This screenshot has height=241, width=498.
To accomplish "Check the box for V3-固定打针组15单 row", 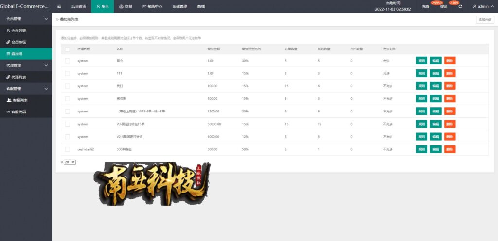I will point(67,124).
